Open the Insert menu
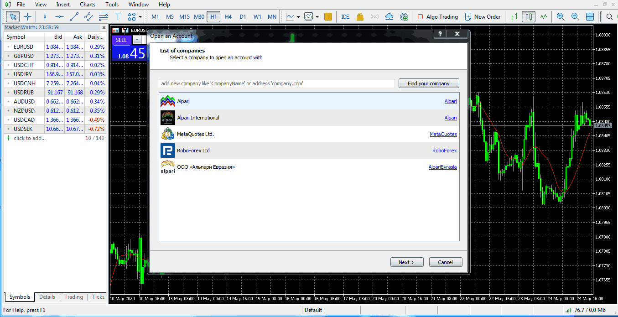The image size is (618, 317). (x=63, y=5)
